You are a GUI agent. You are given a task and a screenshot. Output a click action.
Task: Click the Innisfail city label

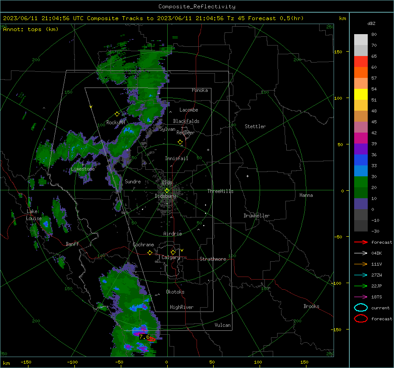coord(176,158)
